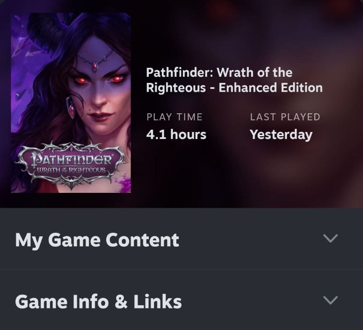Image resolution: width=363 pixels, height=330 pixels.
Task: Click the Enhanced Edition title text
Action: (x=270, y=88)
